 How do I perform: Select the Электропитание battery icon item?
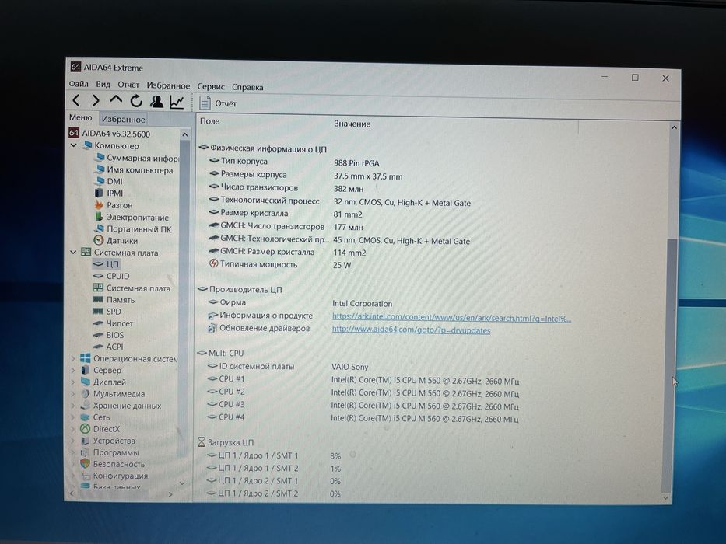pyautogui.click(x=132, y=217)
